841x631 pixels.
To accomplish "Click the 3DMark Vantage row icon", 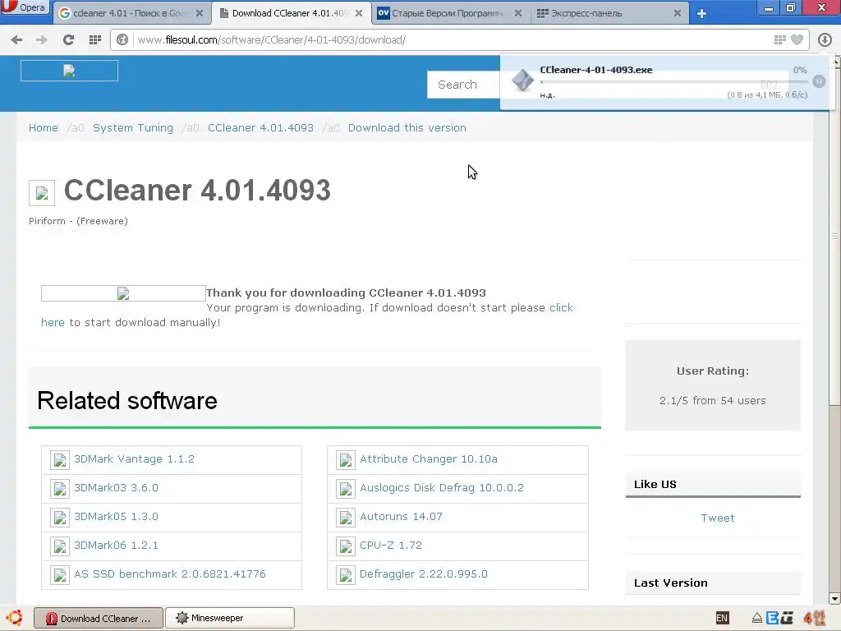I will tap(59, 460).
